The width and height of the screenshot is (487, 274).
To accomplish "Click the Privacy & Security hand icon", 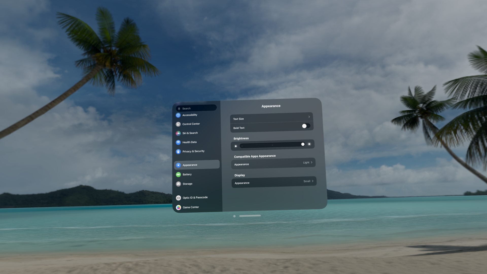I will coord(178,151).
